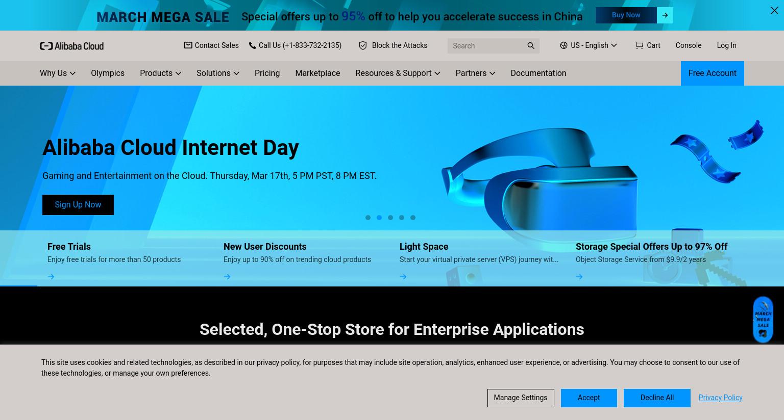
Task: Open the floating March Mega Sale badge
Action: coord(763,320)
